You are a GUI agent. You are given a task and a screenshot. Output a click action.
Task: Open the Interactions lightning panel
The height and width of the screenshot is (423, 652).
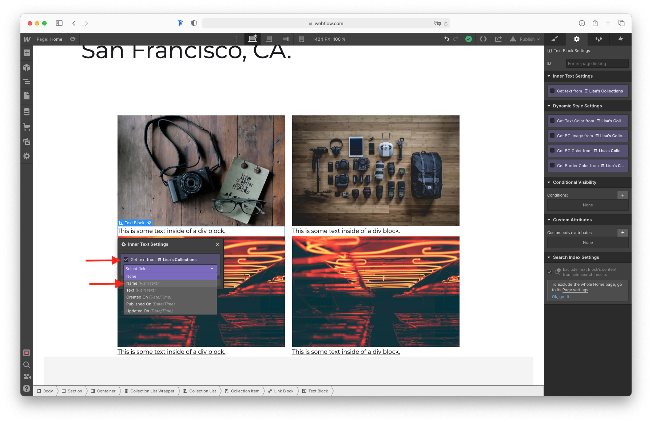pos(620,39)
